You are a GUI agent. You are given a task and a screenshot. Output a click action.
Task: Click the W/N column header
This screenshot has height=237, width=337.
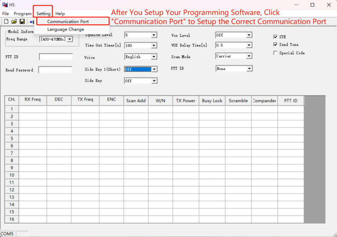(160, 101)
